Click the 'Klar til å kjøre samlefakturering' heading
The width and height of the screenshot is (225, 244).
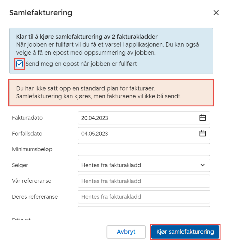(87, 37)
